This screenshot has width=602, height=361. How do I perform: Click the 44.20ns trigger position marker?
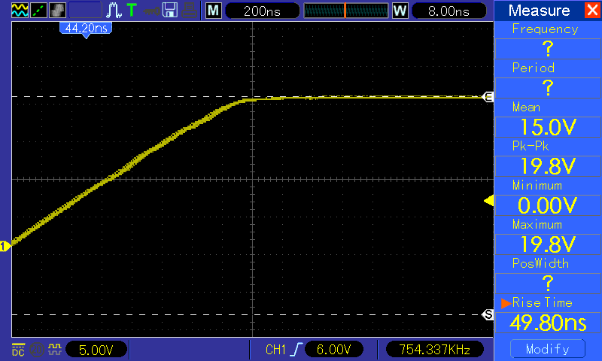tap(86, 30)
